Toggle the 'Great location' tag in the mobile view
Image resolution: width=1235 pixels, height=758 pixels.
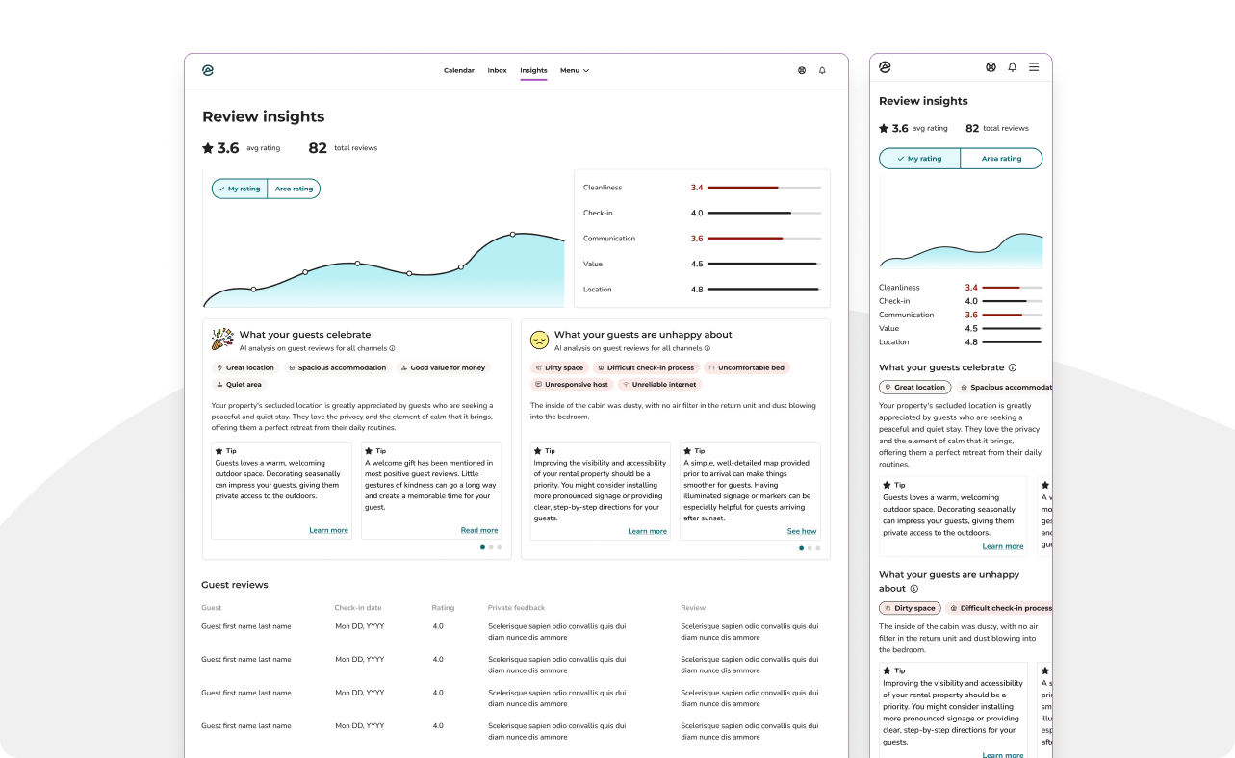914,387
